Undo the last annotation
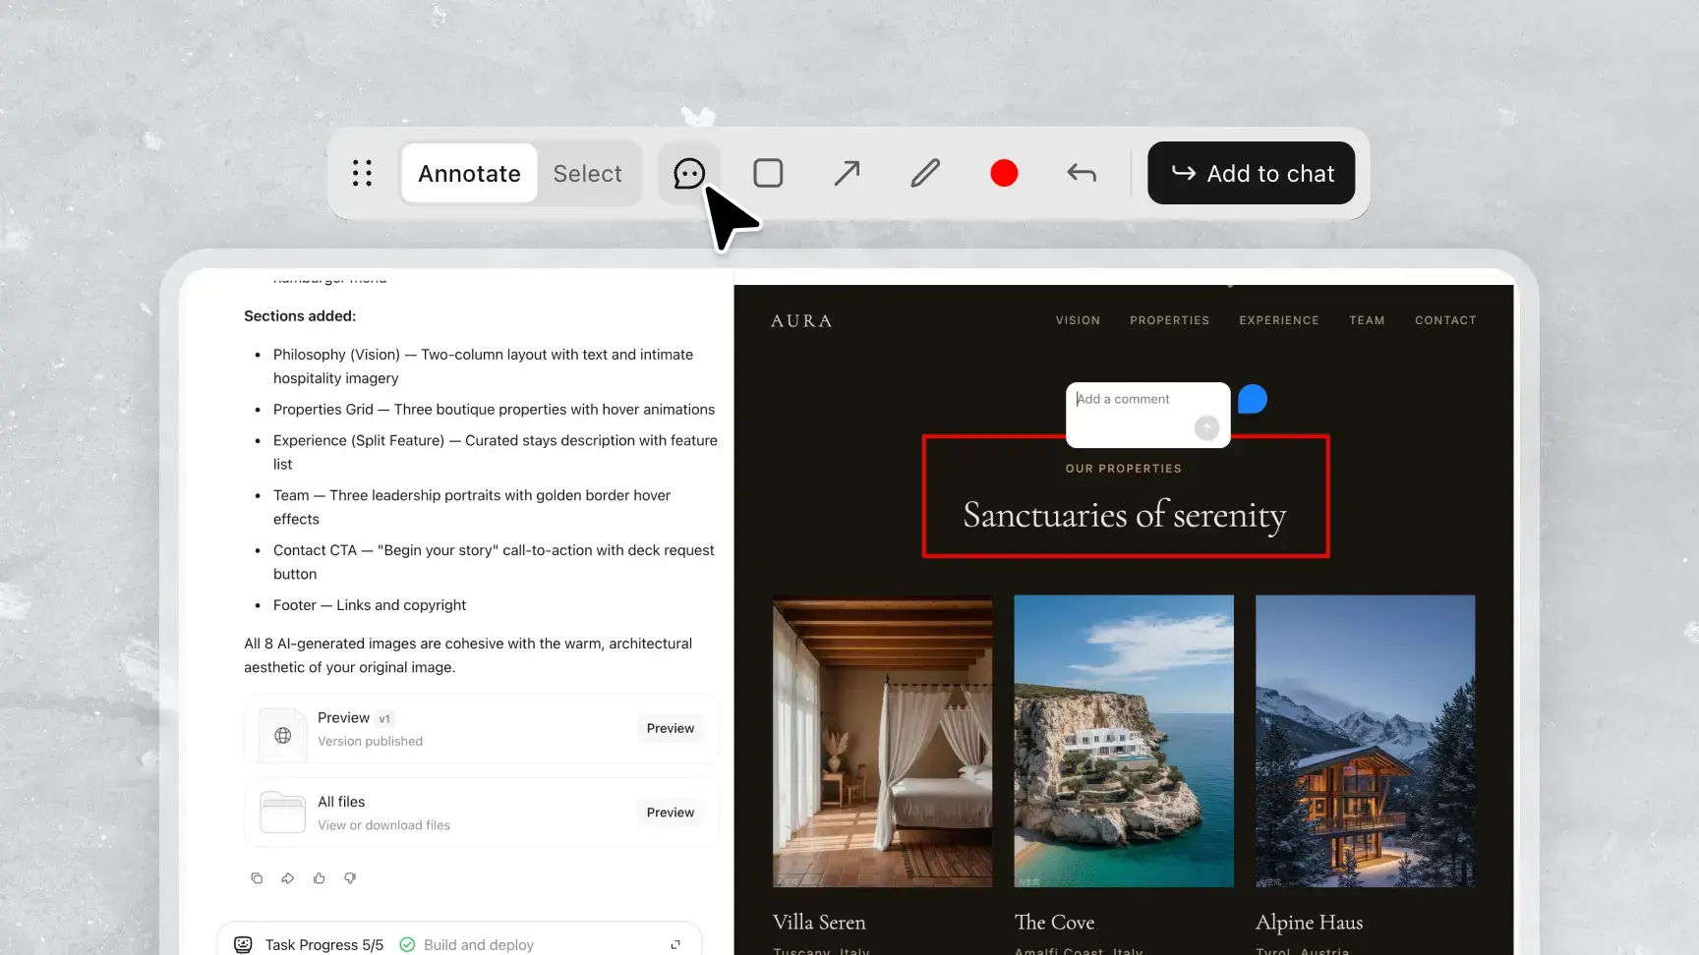Screen dimensions: 1699x955 click(1082, 173)
